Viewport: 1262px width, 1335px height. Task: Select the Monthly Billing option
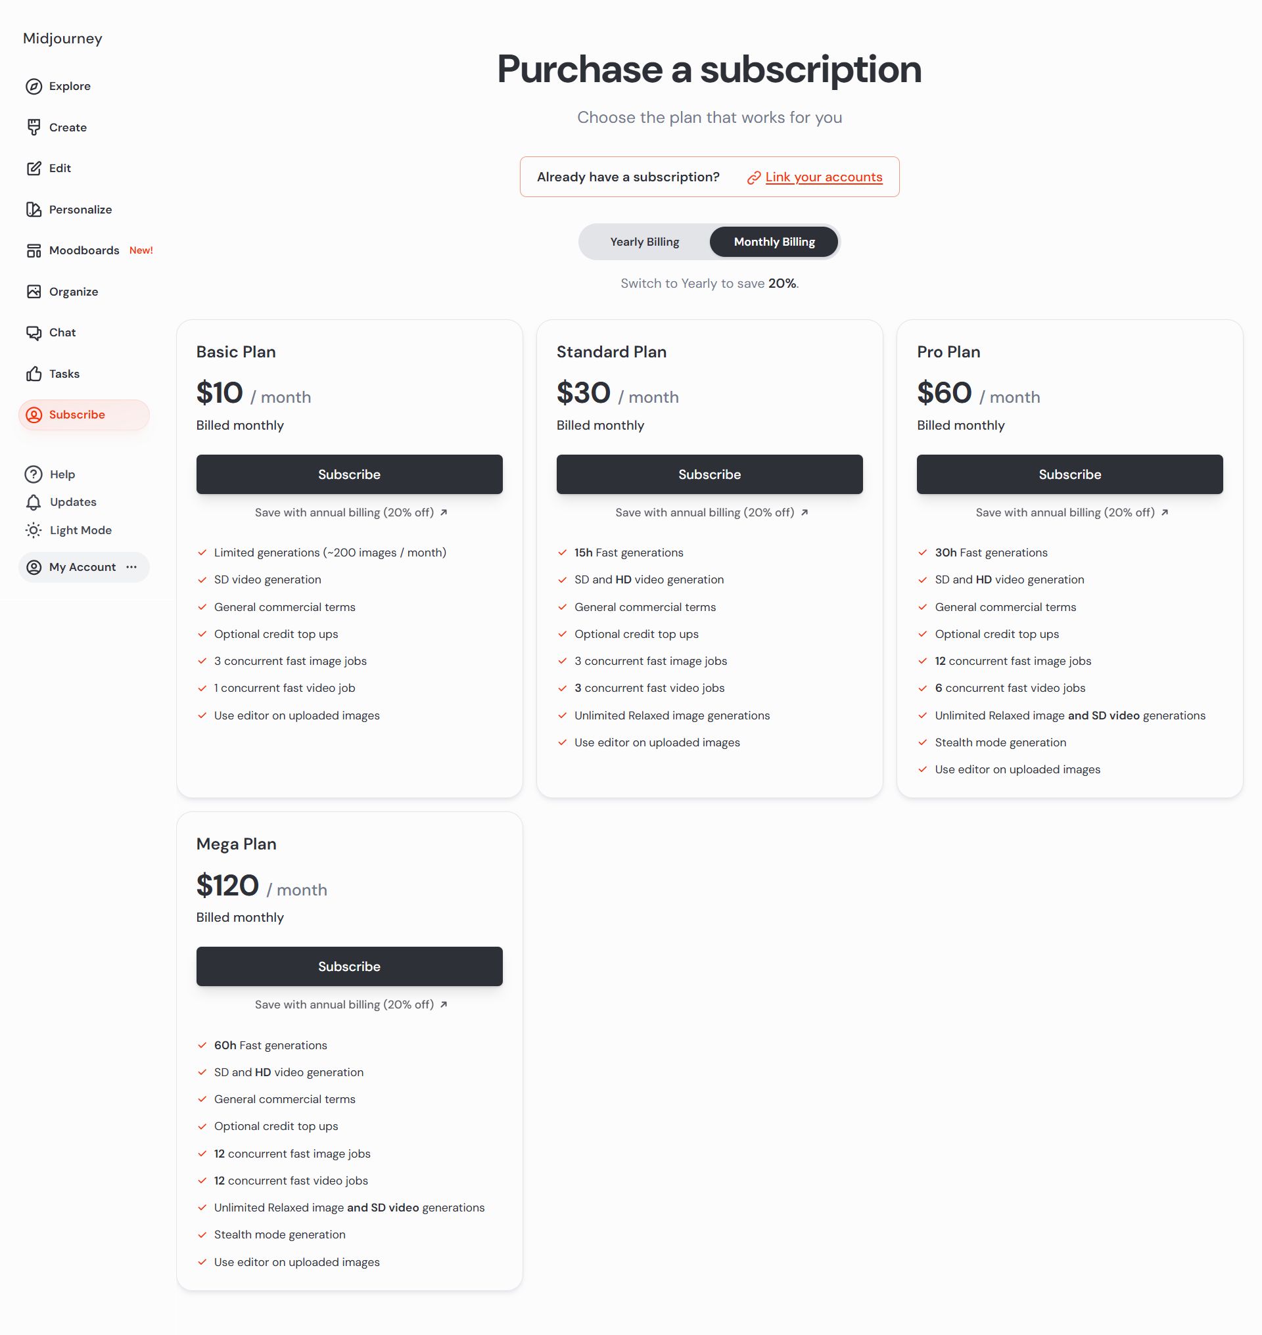(774, 242)
